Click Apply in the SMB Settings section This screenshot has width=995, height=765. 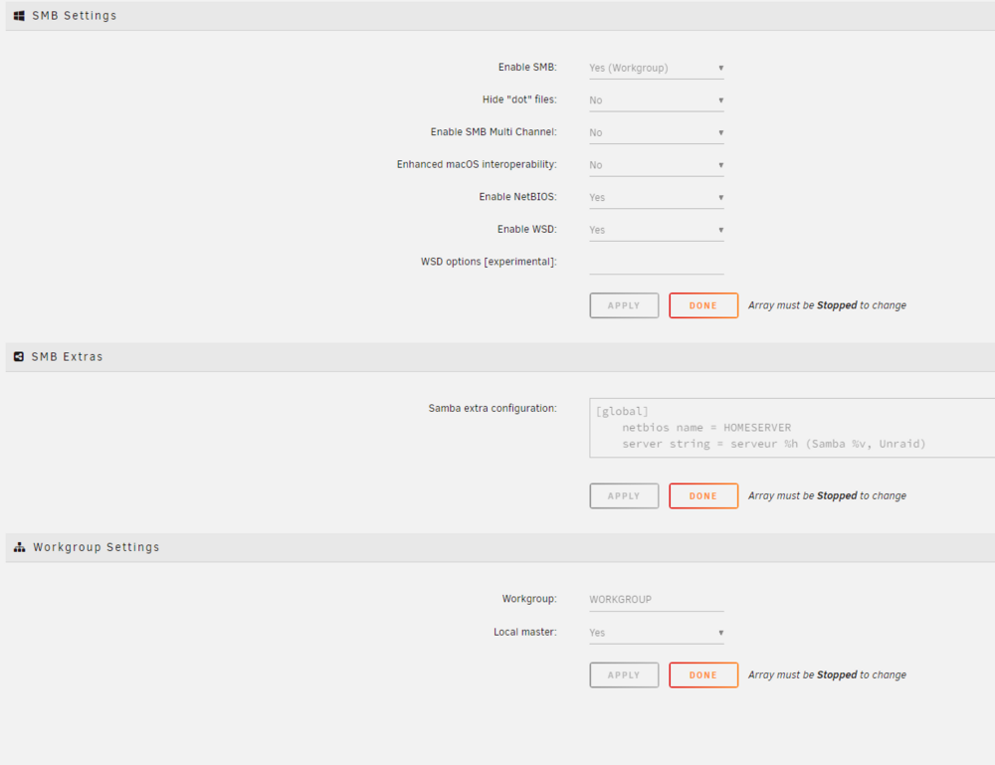click(624, 305)
